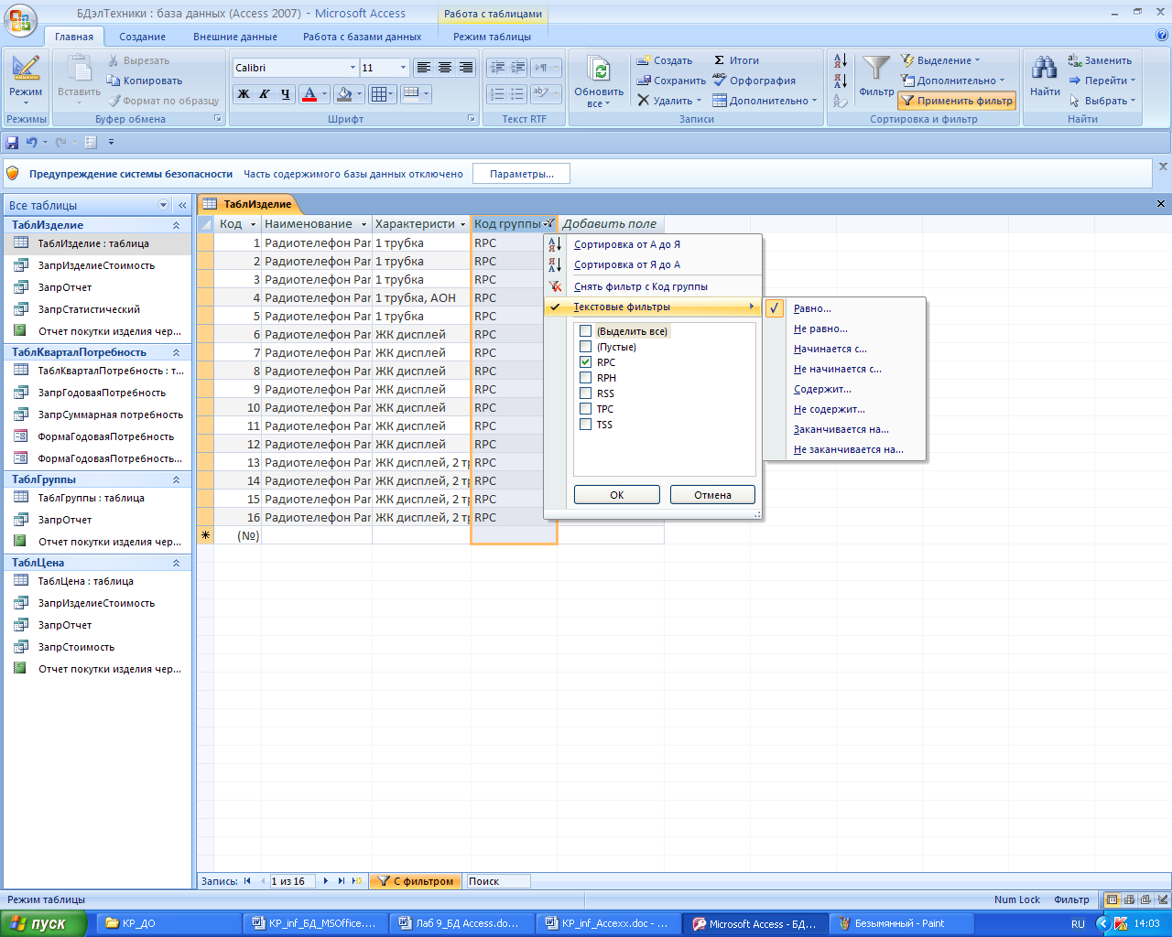The height and width of the screenshot is (937, 1172).
Task: Switch to Внешние данные tab
Action: point(235,37)
